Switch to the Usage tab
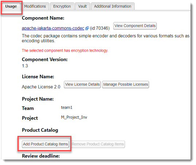The width and height of the screenshot is (196, 165). point(11,6)
